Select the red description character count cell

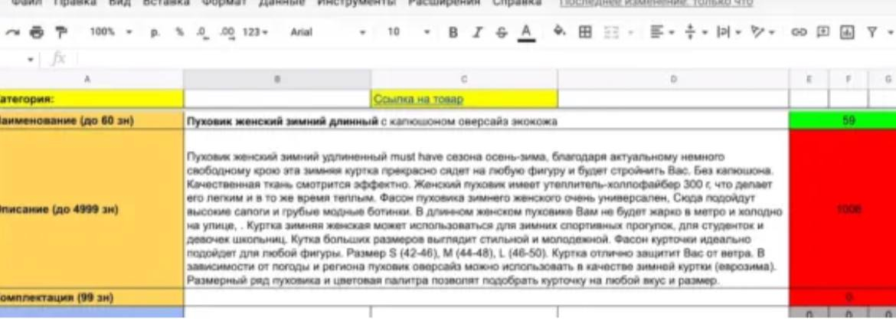(x=842, y=209)
